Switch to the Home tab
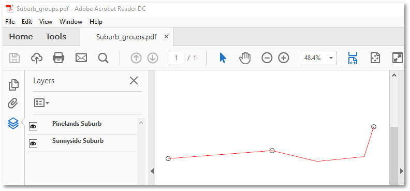 click(21, 37)
